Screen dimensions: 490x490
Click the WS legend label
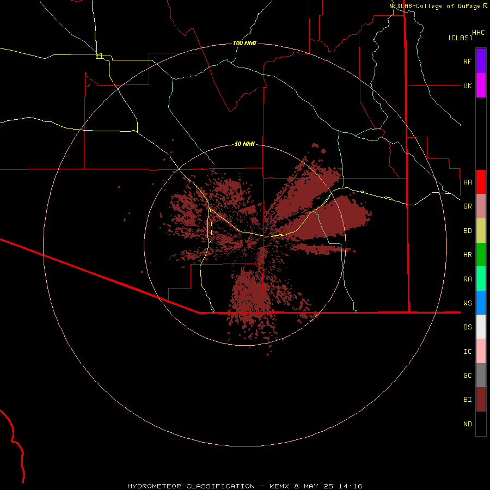point(468,303)
